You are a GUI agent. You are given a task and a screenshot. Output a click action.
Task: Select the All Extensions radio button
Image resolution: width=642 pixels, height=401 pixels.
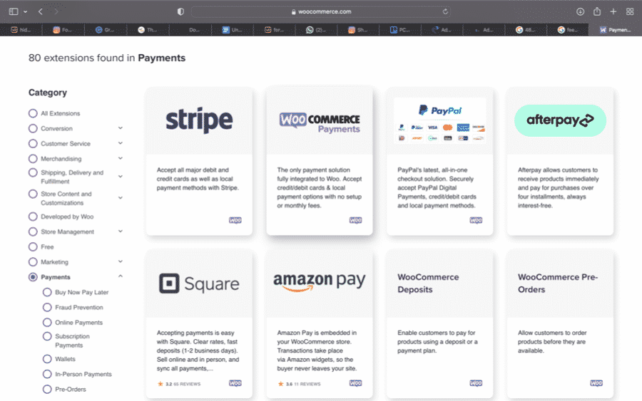[x=33, y=113]
